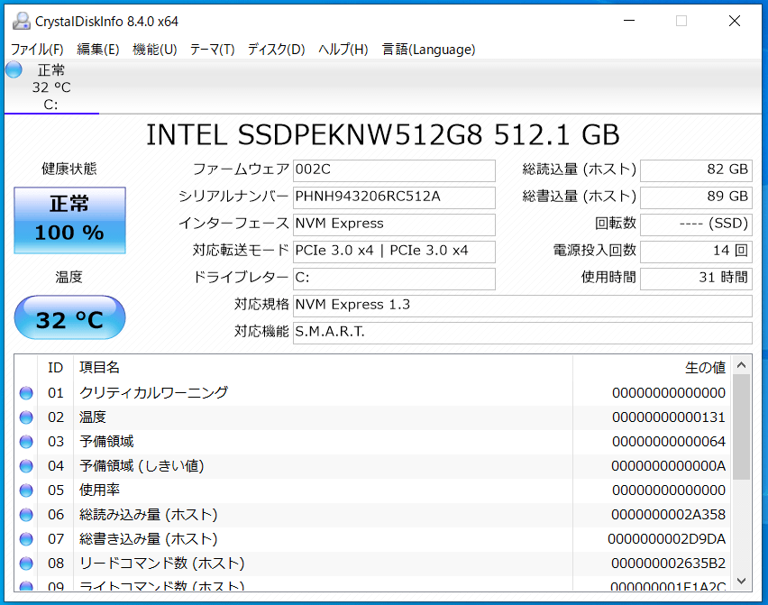Select the C: drive tab with 正常 32 °C
Image resolution: width=768 pixels, height=605 pixels.
coord(51,87)
